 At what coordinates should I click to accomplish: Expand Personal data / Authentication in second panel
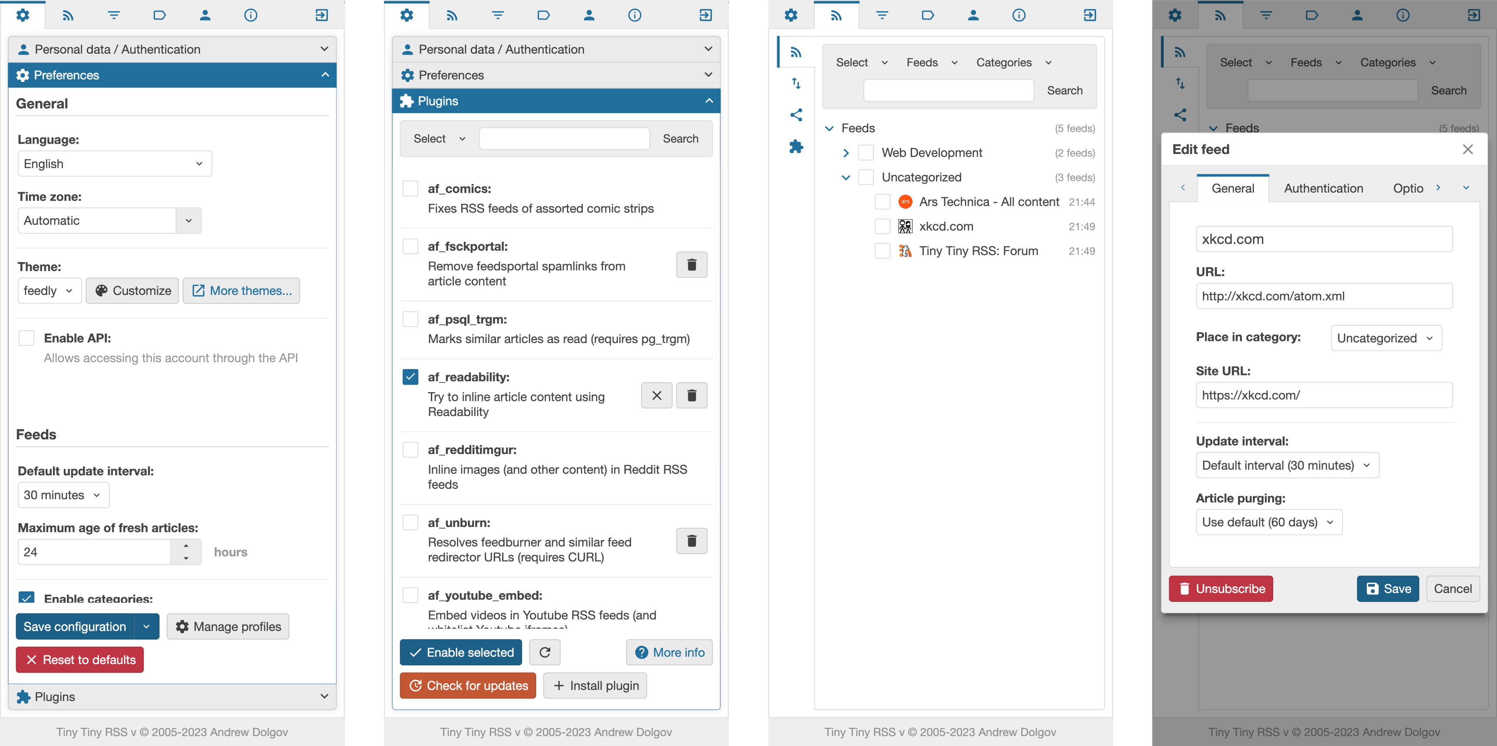(556, 49)
